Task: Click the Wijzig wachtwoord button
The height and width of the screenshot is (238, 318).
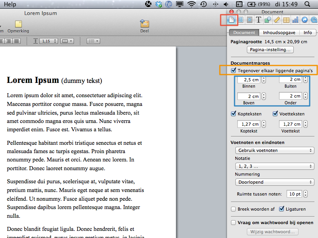Action: (272, 232)
